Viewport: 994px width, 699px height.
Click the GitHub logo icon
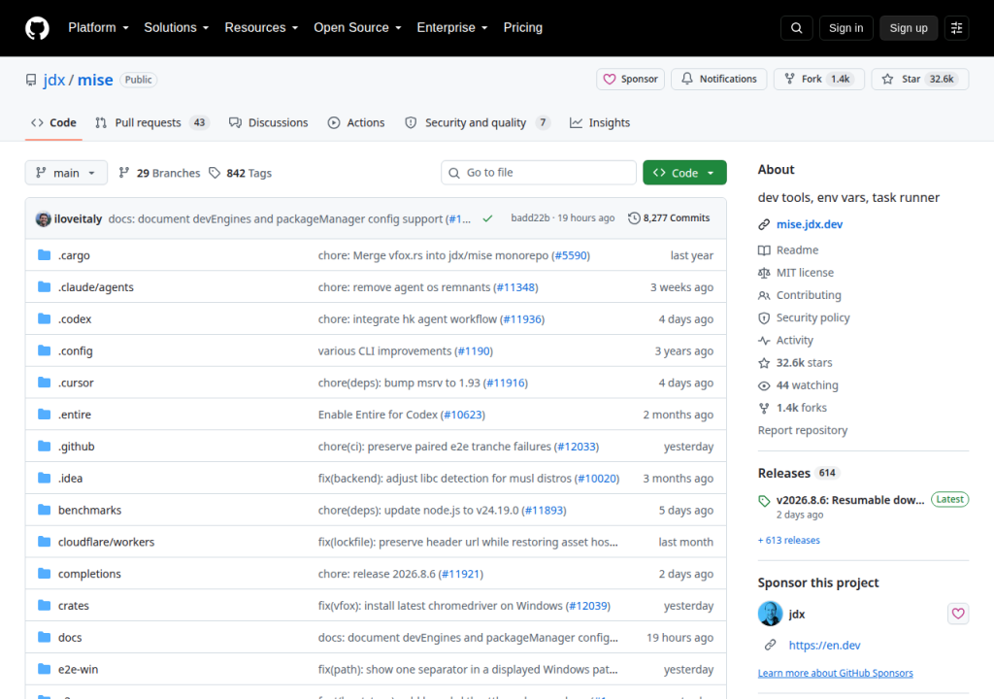click(x=37, y=28)
